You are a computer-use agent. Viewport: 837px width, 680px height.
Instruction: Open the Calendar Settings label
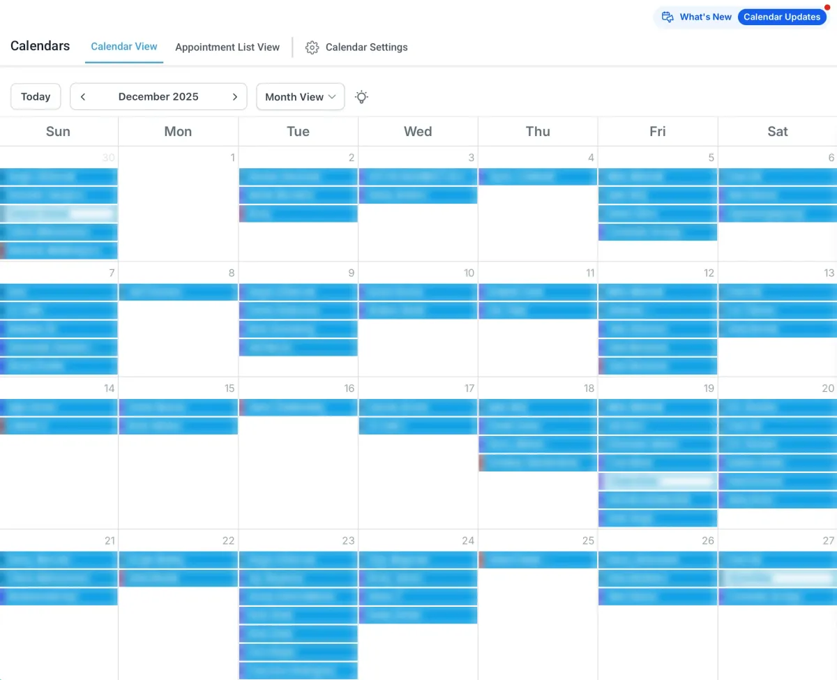(367, 47)
